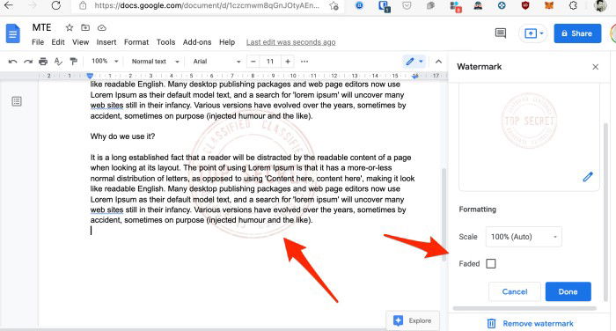Open the Arial font dropdown

(216, 62)
